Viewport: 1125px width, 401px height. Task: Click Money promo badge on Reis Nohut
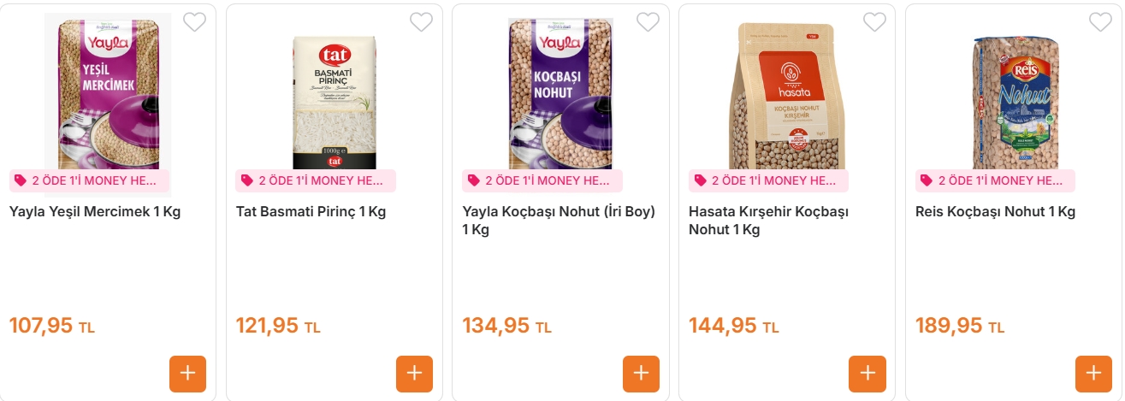pos(995,180)
